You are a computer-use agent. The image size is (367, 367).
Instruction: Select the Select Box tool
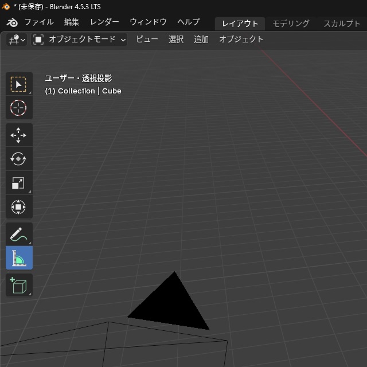[19, 84]
